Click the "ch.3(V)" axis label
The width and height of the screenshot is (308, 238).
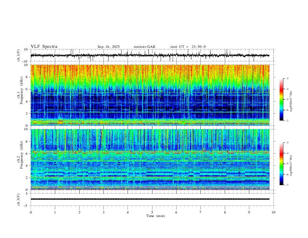pyautogui.click(x=19, y=199)
